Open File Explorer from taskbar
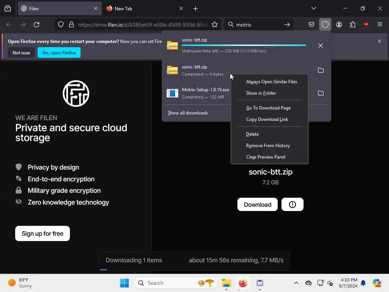Screen dimensions: 389x292 pyautogui.click(x=226, y=283)
